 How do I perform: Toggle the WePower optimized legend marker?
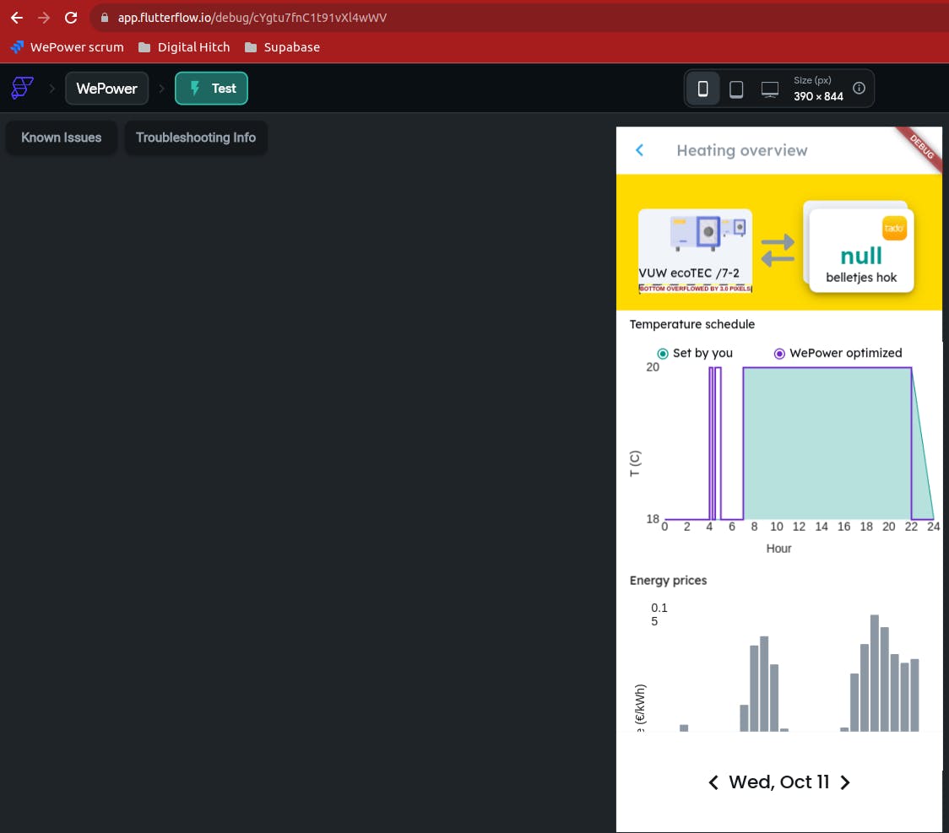[779, 354]
